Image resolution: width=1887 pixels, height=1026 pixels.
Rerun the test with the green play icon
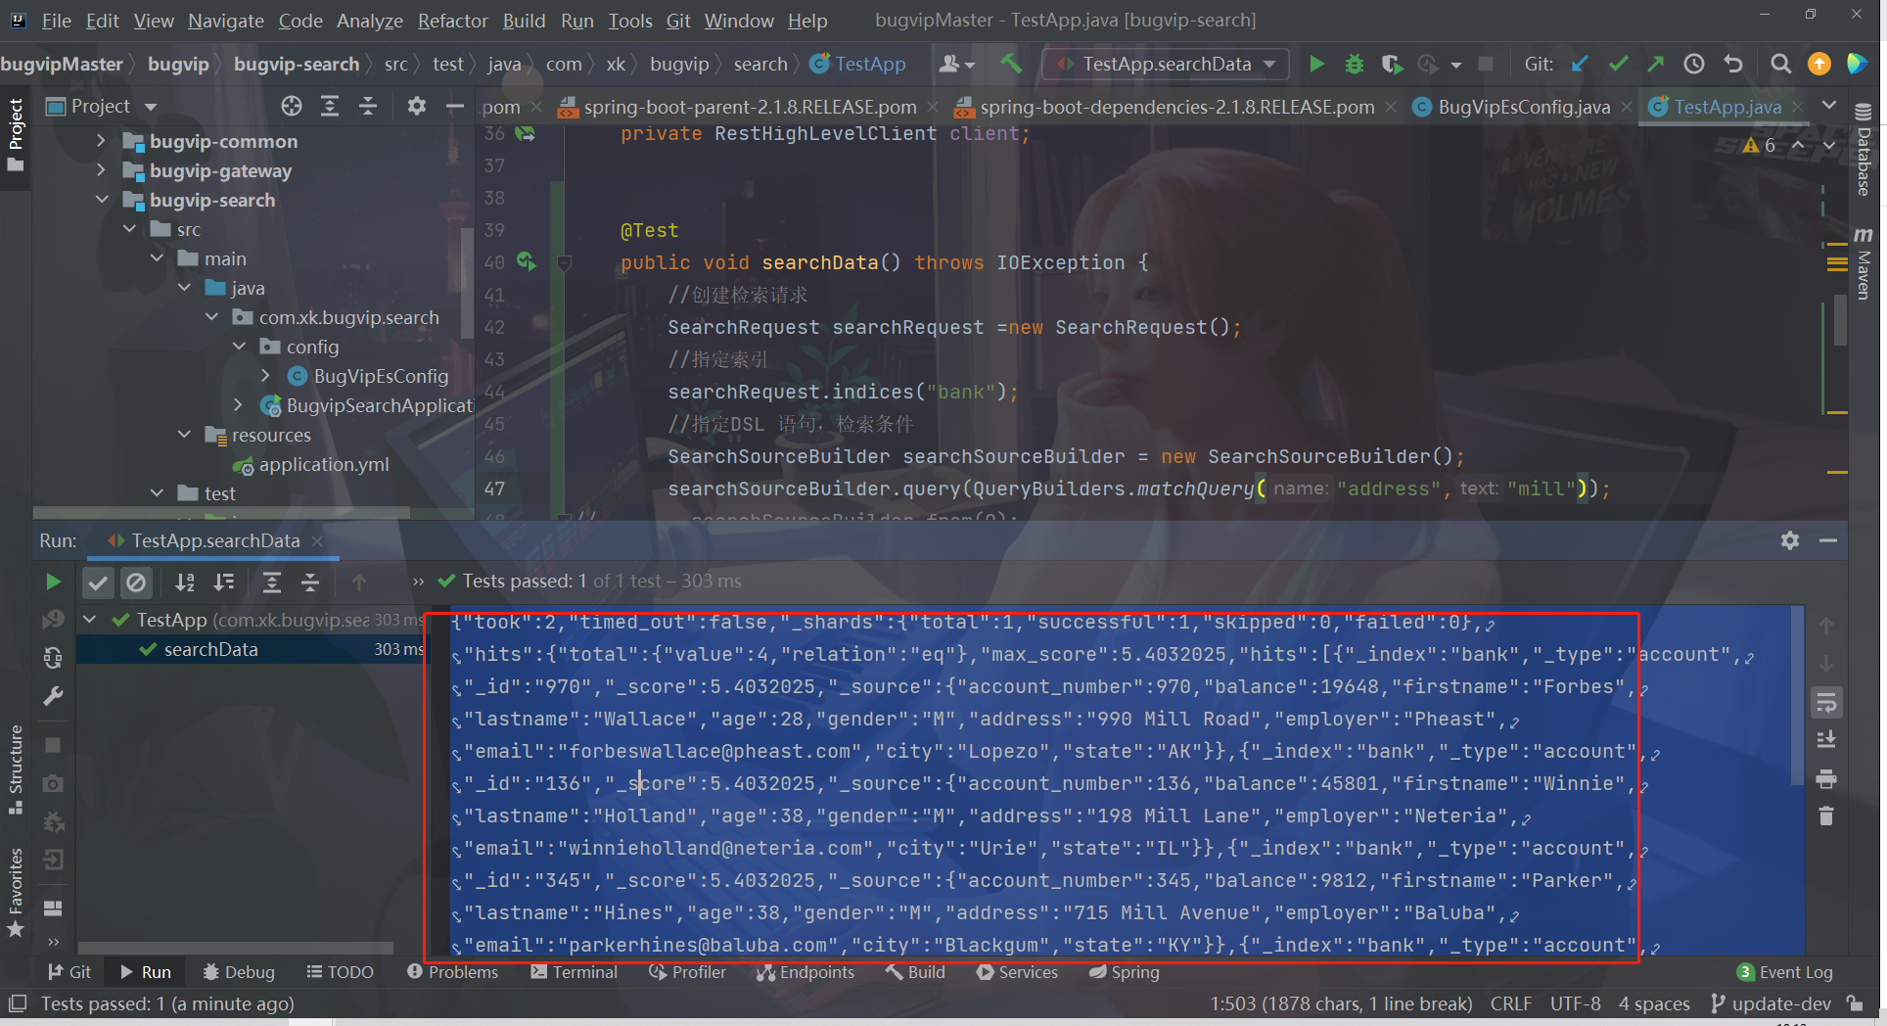pyautogui.click(x=54, y=581)
